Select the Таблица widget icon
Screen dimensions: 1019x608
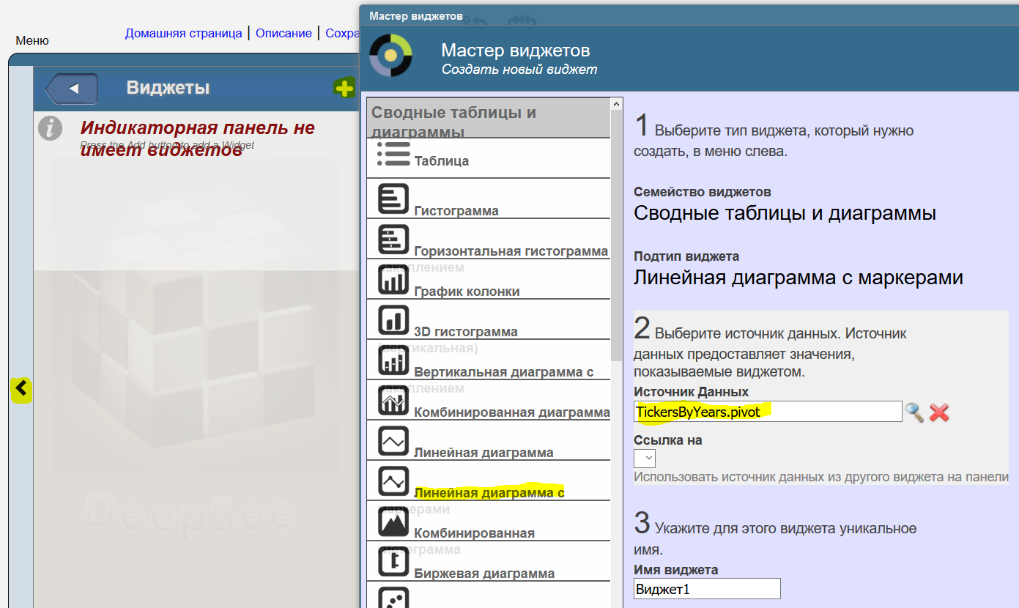[x=393, y=155]
